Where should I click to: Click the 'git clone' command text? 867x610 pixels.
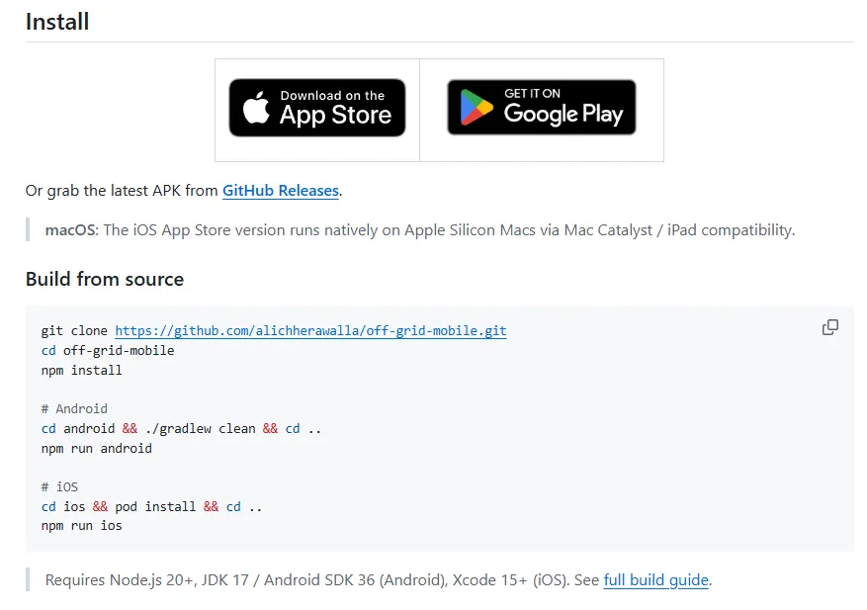tap(74, 331)
